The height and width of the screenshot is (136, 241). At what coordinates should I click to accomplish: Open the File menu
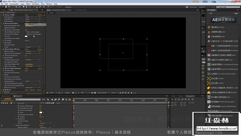coord(2,4)
